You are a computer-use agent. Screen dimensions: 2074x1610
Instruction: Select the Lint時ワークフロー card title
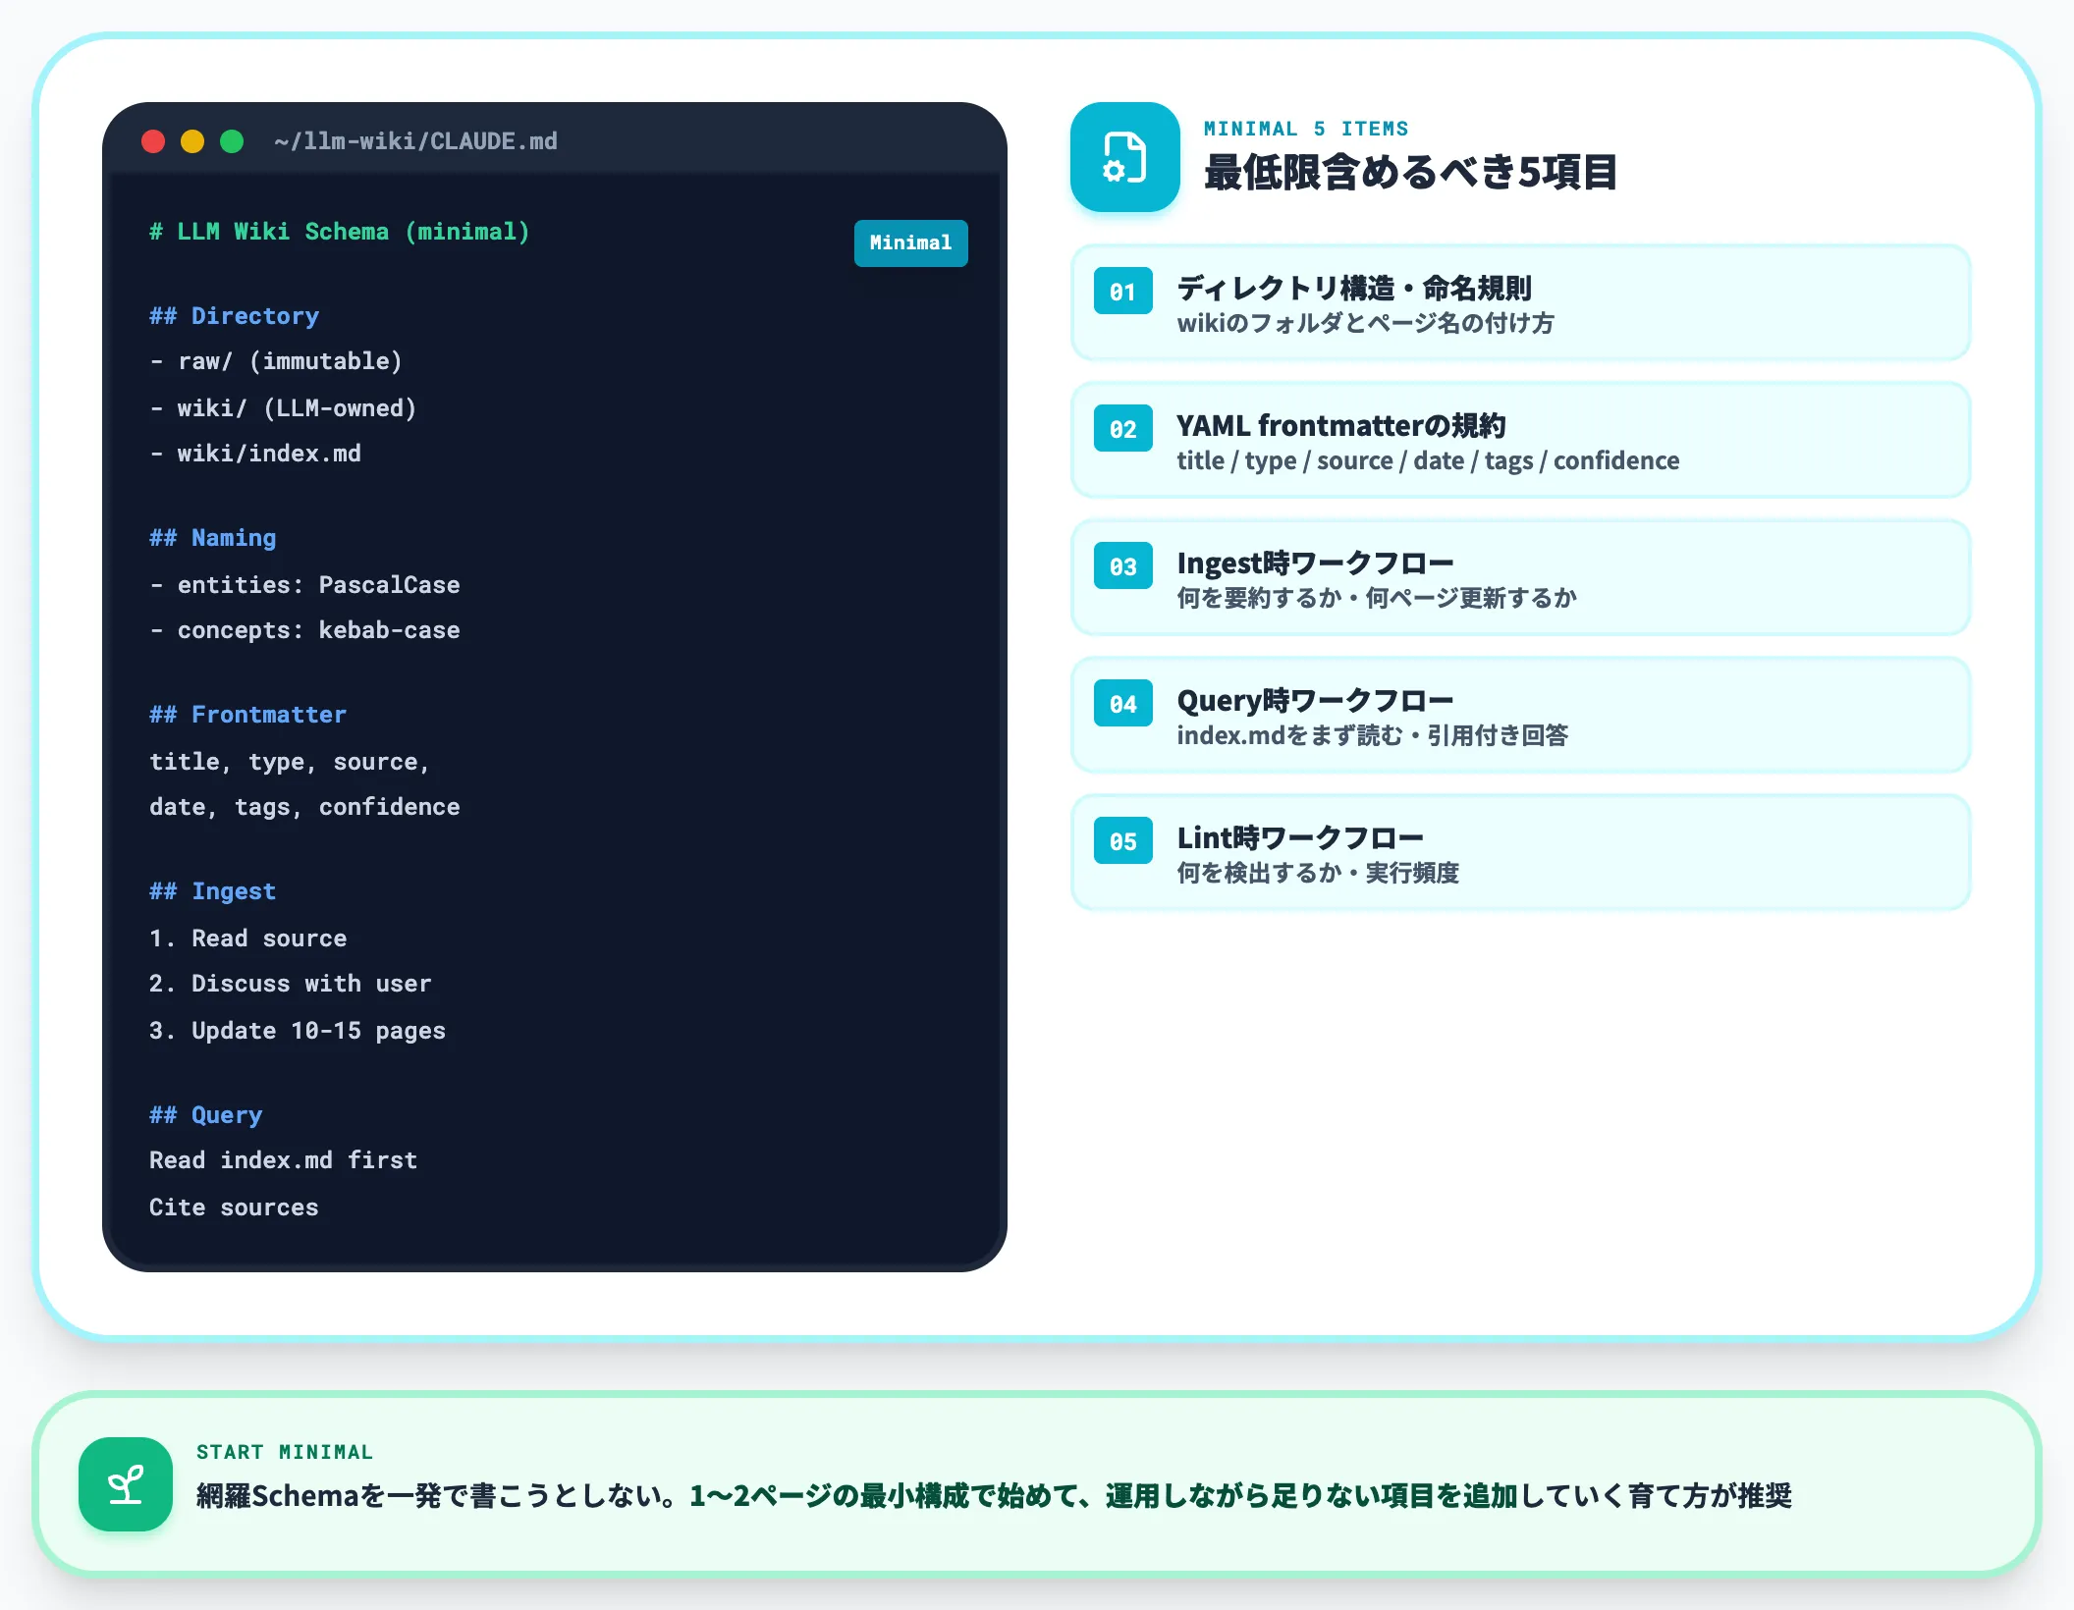(1300, 837)
